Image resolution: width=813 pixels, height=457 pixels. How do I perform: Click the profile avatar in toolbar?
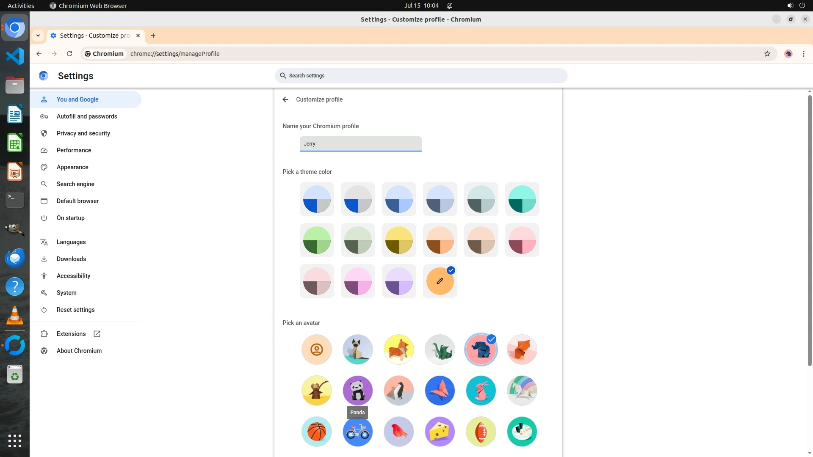coord(788,54)
